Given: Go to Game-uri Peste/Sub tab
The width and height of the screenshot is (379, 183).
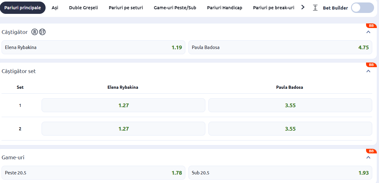Looking at the screenshot, I should [x=175, y=8].
